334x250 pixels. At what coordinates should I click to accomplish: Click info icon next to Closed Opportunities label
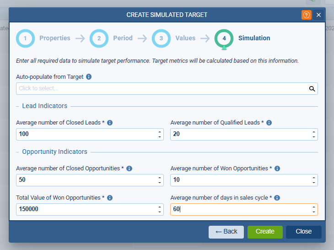pyautogui.click(x=129, y=168)
